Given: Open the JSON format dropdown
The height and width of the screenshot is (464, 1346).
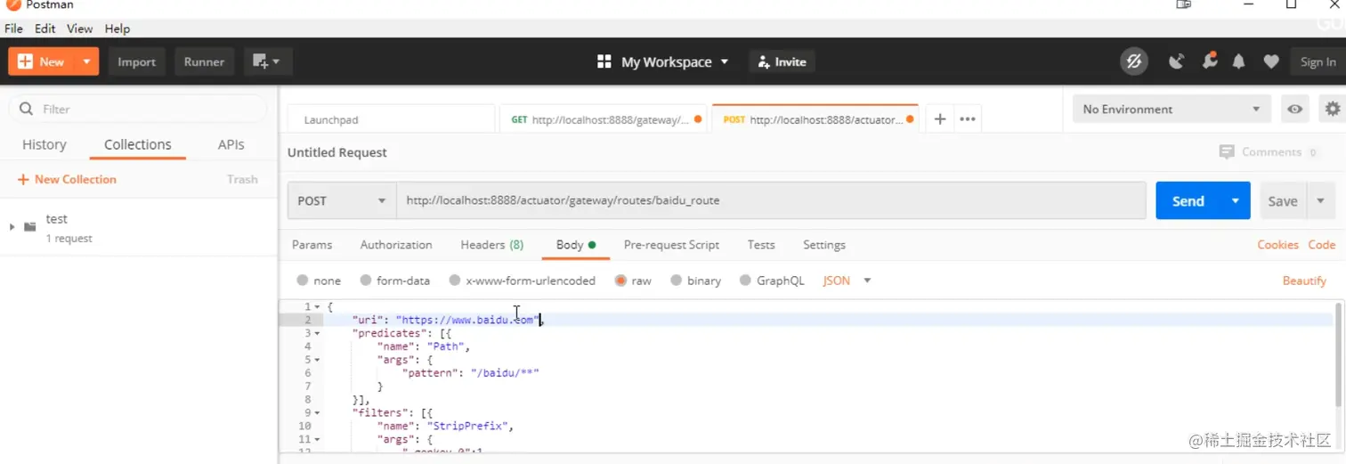Looking at the screenshot, I should [847, 281].
